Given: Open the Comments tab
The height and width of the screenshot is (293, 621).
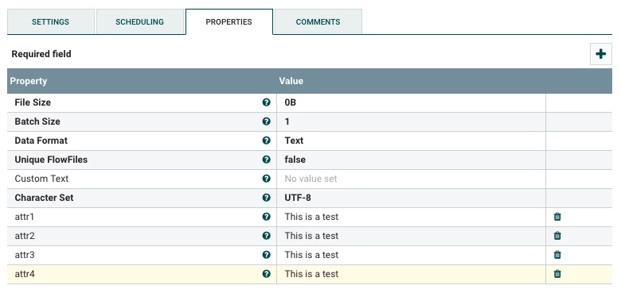Looking at the screenshot, I should [x=318, y=21].
